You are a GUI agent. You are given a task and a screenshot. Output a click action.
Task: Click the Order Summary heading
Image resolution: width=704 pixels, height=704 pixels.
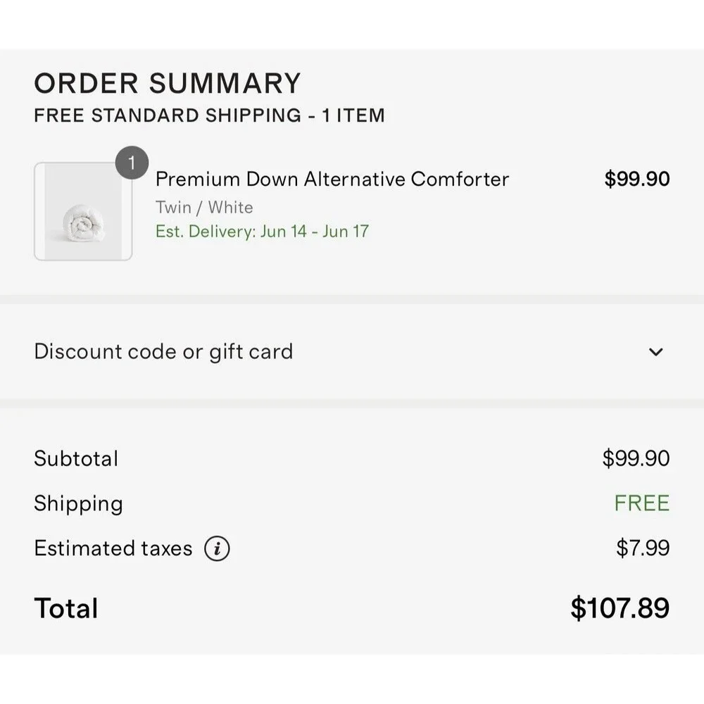(x=167, y=83)
